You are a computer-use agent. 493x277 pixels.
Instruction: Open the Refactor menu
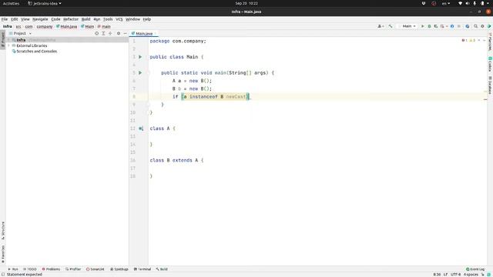(x=71, y=19)
